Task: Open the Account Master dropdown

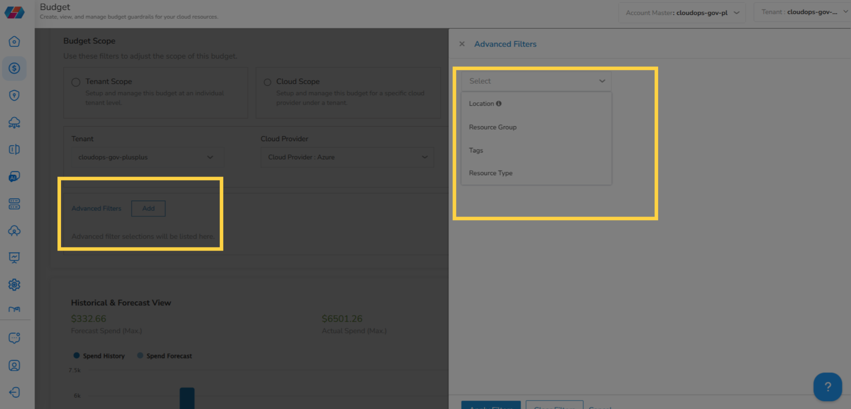Action: (682, 13)
